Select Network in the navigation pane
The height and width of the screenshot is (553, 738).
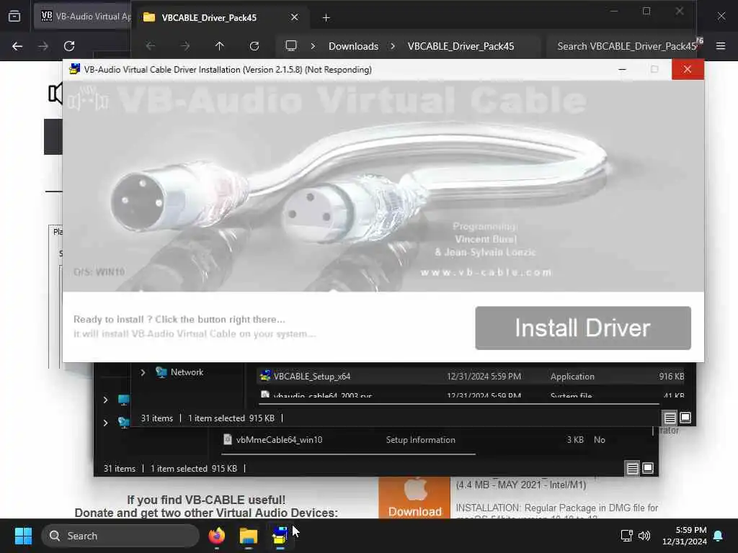187,372
